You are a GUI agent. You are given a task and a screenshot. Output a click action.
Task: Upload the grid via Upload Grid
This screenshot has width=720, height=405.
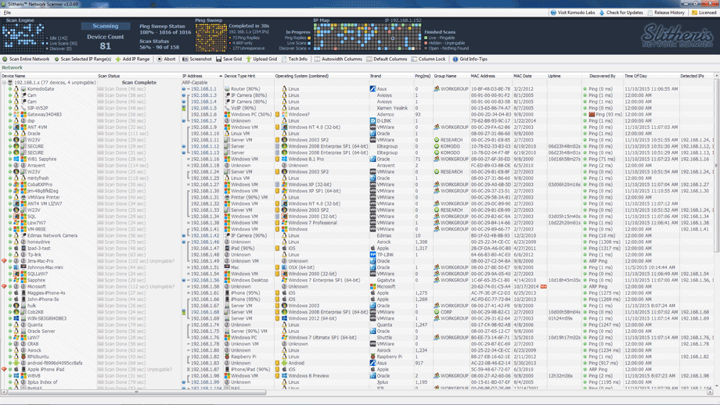[261, 59]
